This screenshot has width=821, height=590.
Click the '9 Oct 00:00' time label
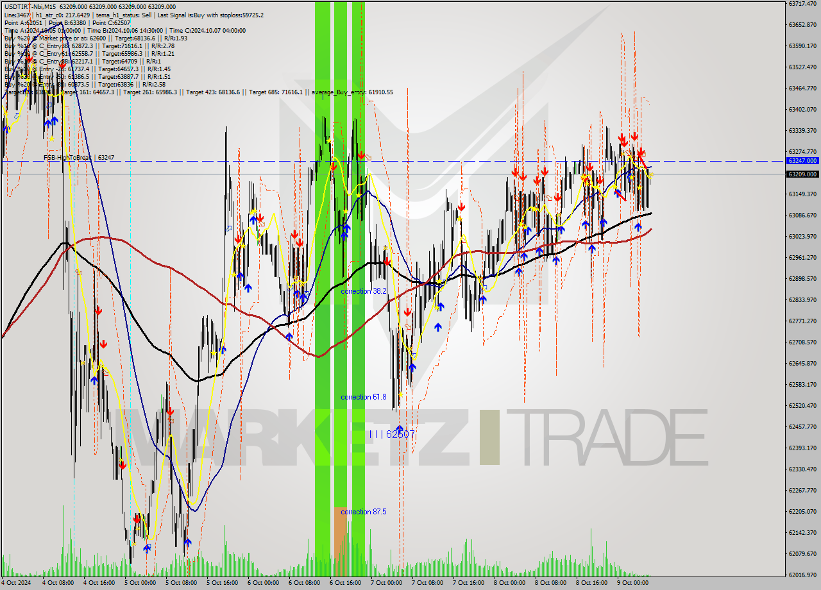click(x=633, y=583)
